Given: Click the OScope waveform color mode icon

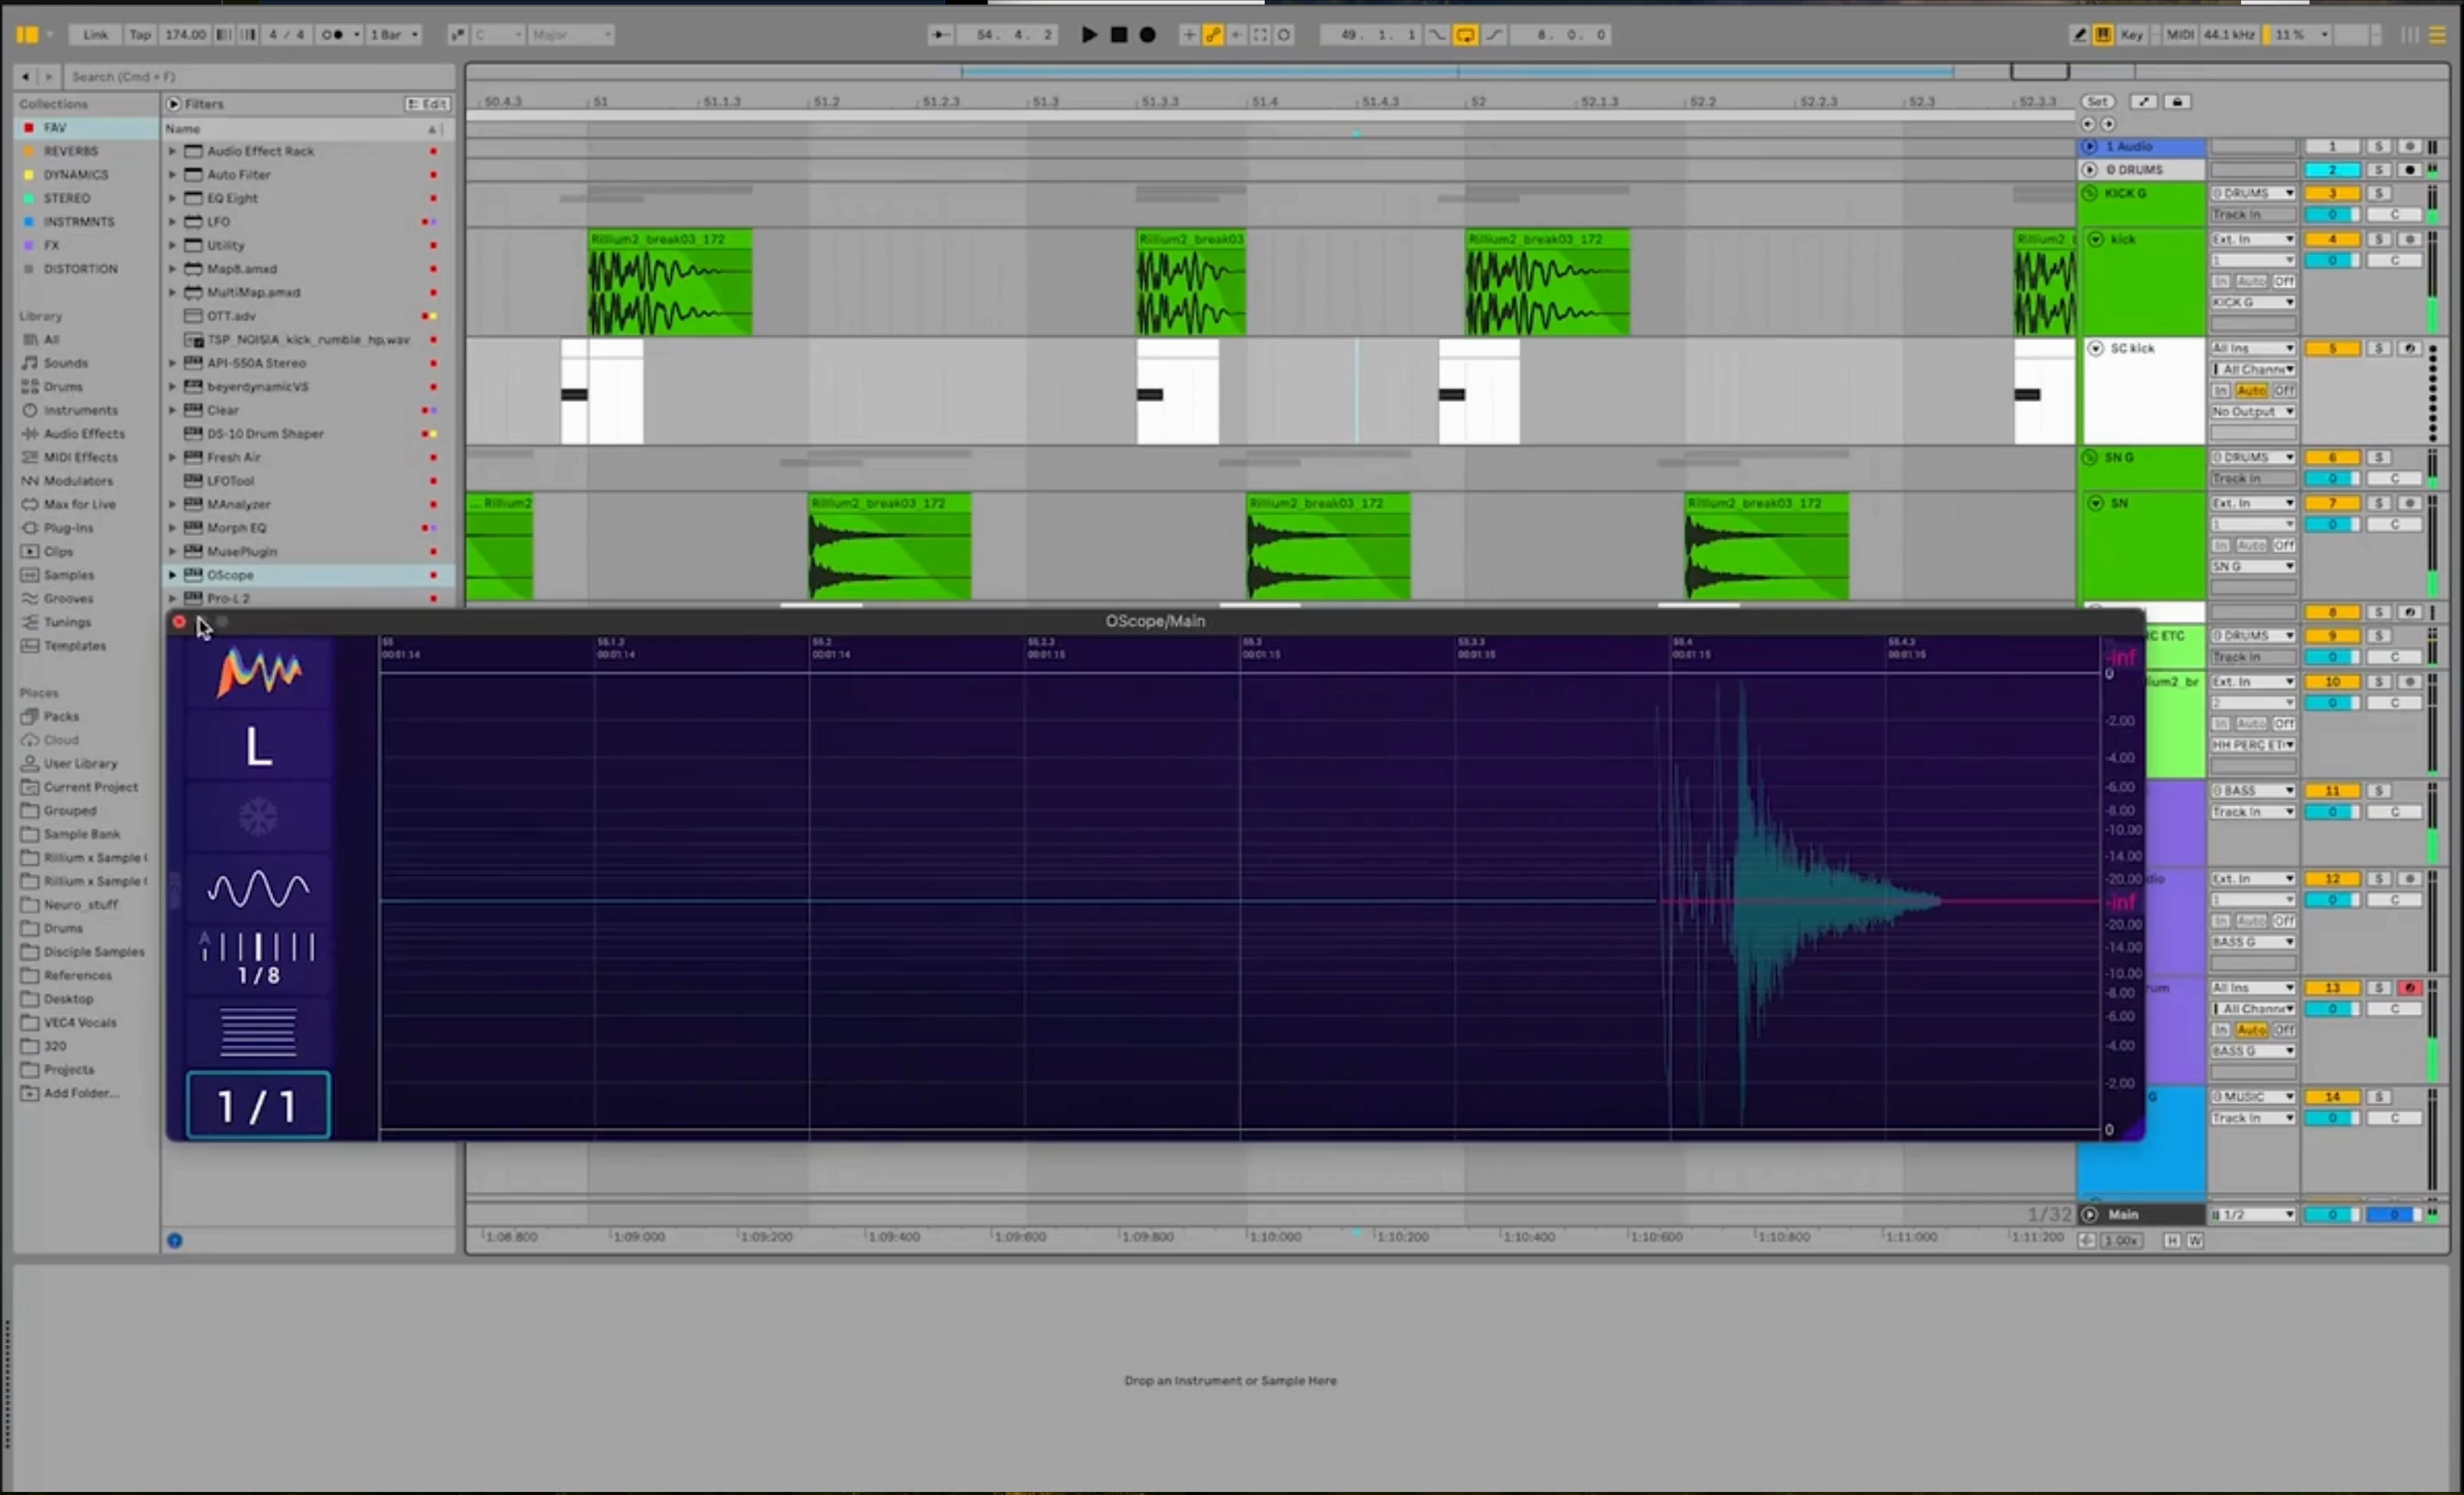Looking at the screenshot, I should 258,672.
